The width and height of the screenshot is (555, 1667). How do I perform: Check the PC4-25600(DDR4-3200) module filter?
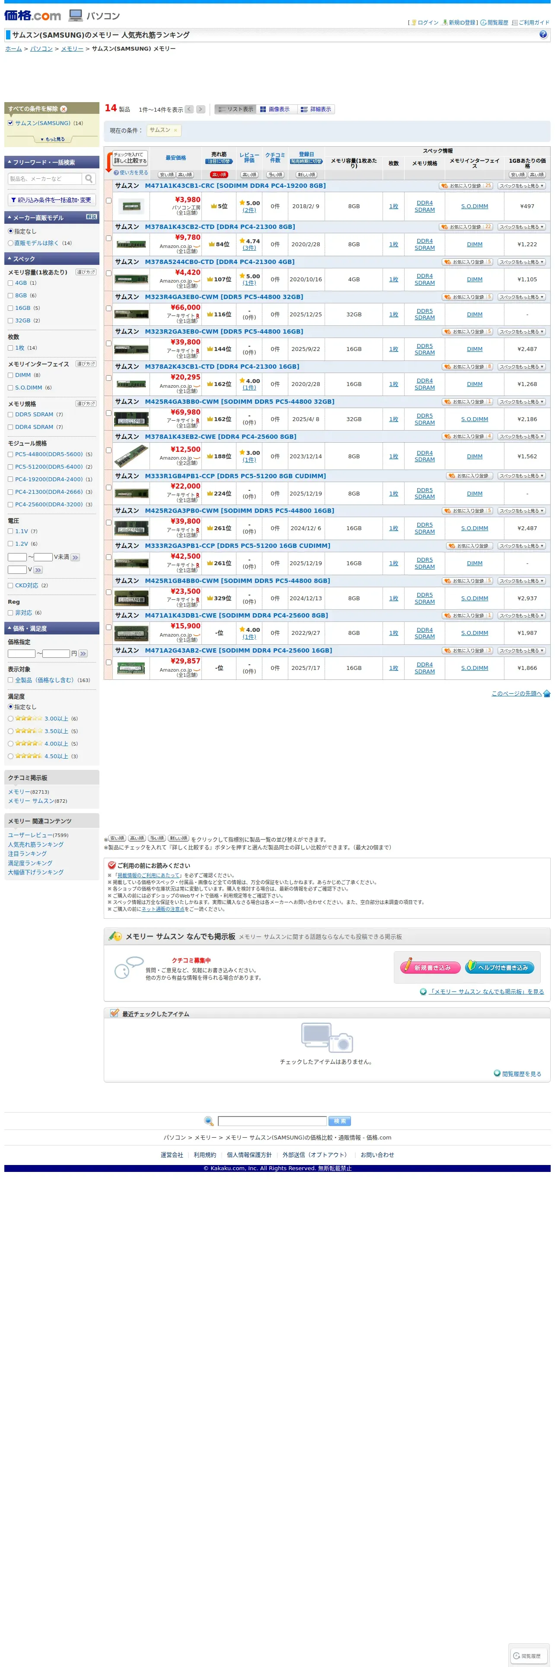(x=10, y=505)
